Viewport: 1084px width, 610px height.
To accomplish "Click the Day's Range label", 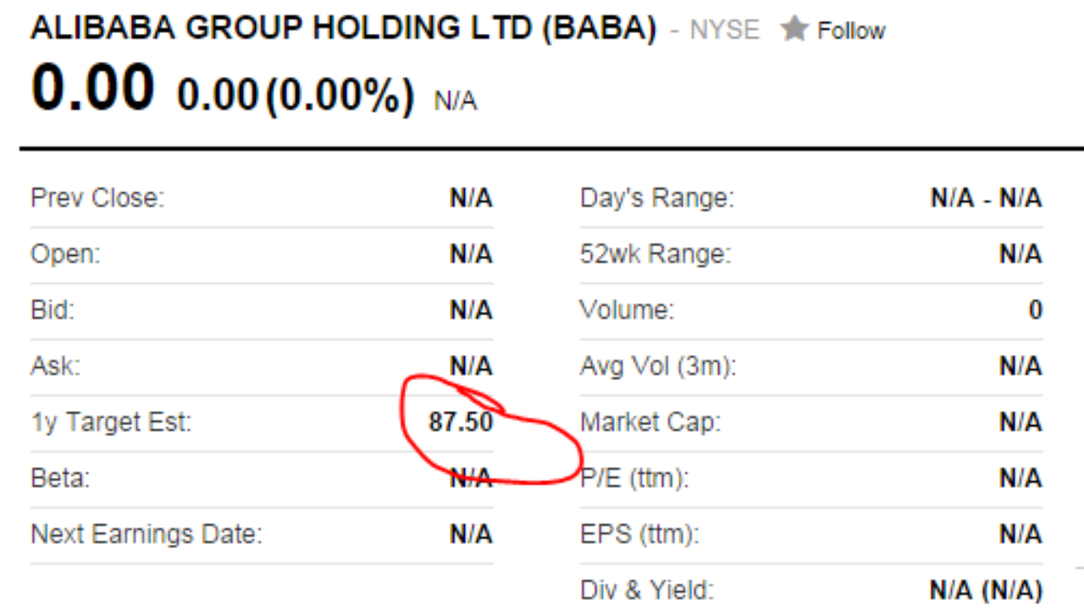I will (x=657, y=199).
